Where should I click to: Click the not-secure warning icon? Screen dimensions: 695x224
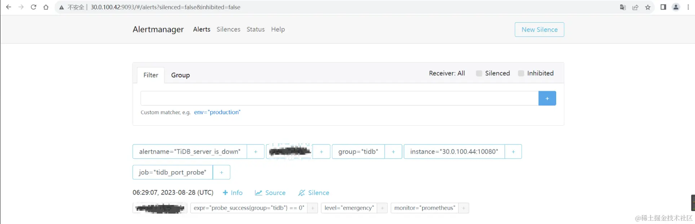[62, 7]
